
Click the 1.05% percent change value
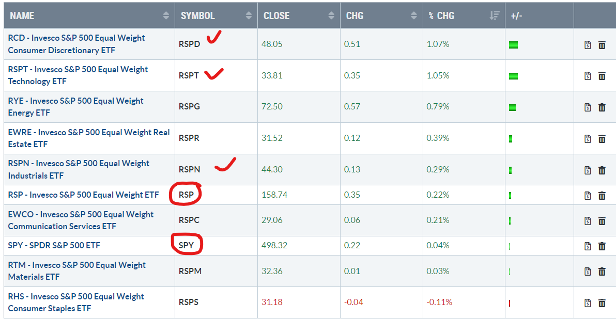click(x=438, y=75)
